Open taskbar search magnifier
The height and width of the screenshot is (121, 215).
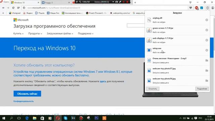pyautogui.click(x=11, y=118)
